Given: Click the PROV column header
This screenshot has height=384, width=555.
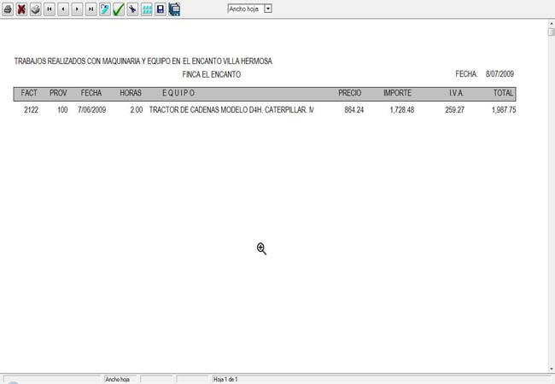Looking at the screenshot, I should [x=58, y=93].
